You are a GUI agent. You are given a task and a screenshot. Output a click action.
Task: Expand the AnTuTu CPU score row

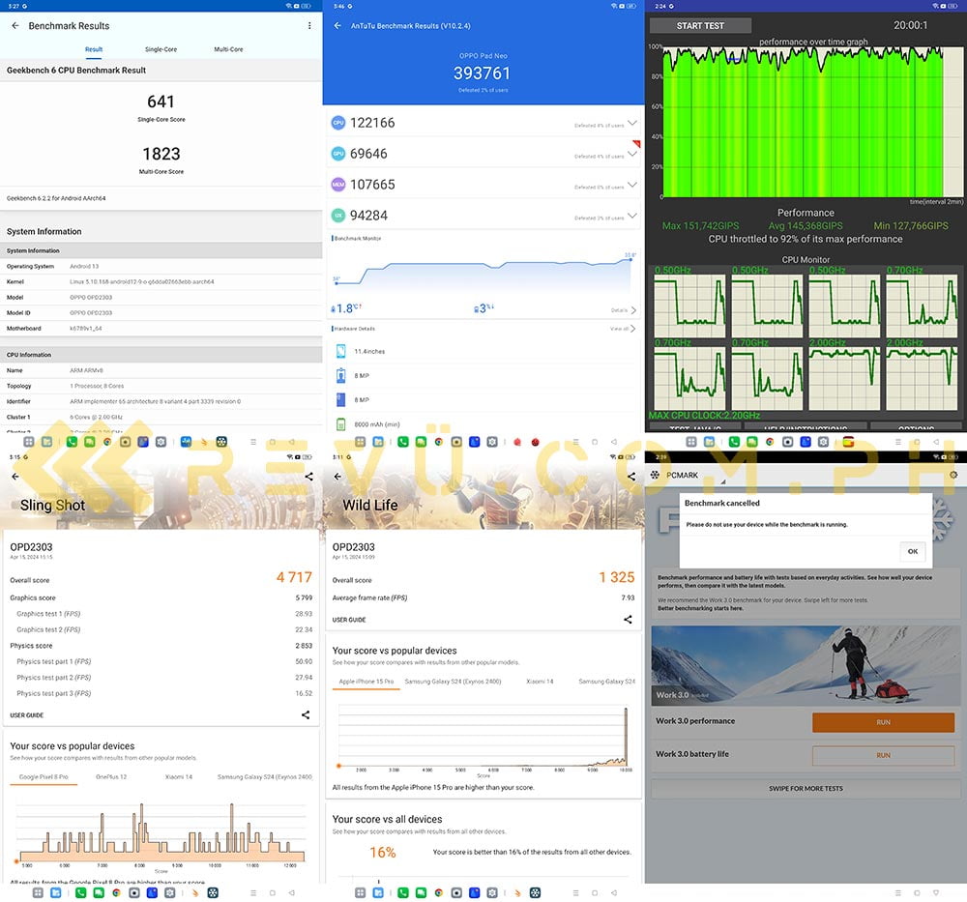pyautogui.click(x=632, y=123)
